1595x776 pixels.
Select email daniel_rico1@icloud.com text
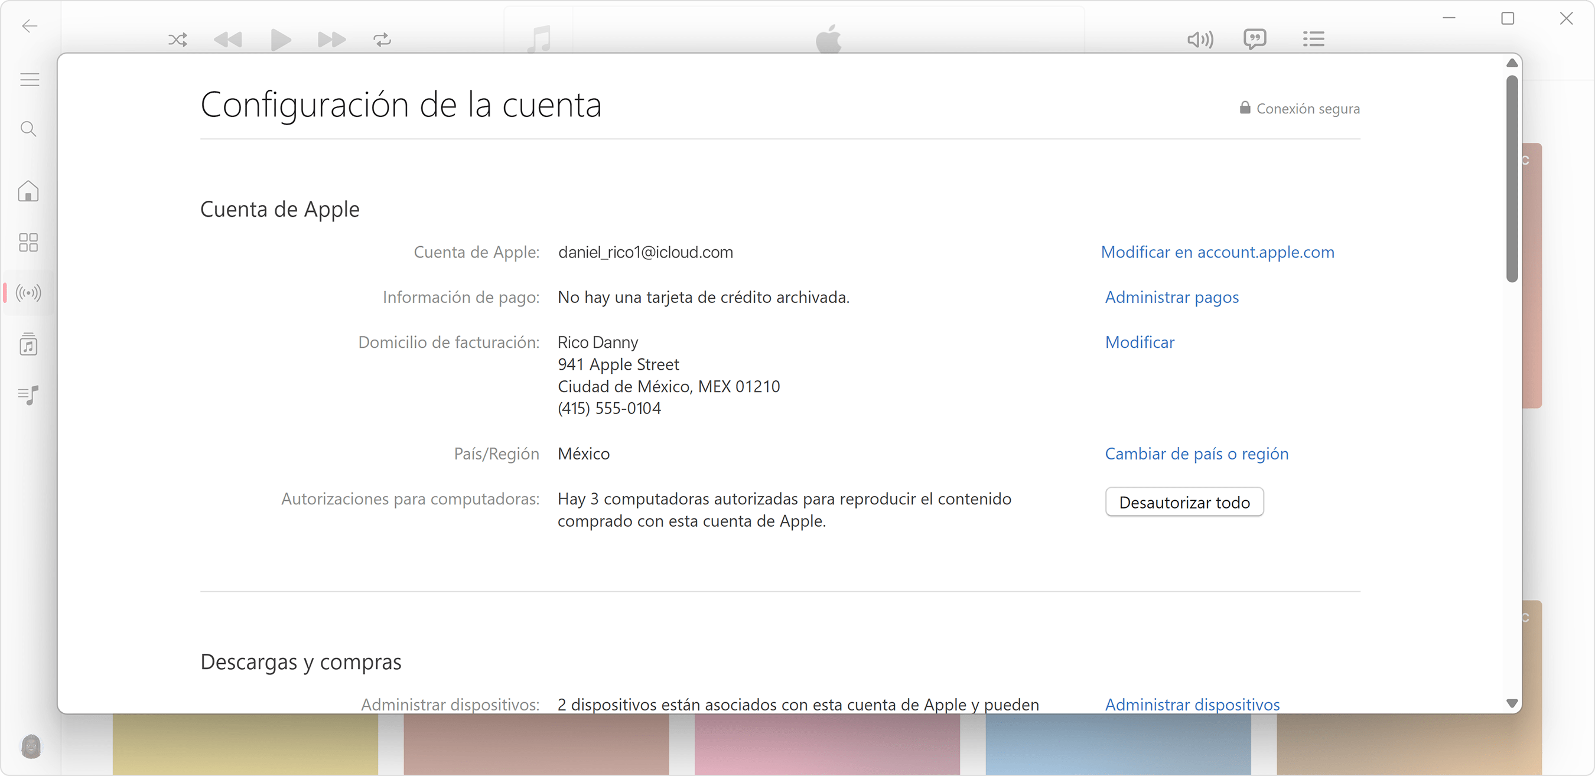pyautogui.click(x=645, y=253)
